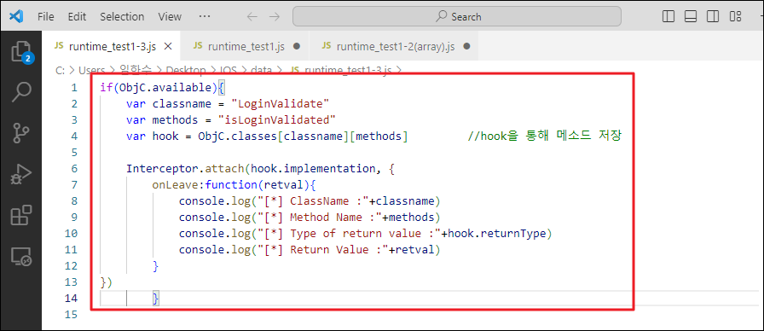Click the VS Code logo icon
The height and width of the screenshot is (331, 764).
tap(16, 16)
